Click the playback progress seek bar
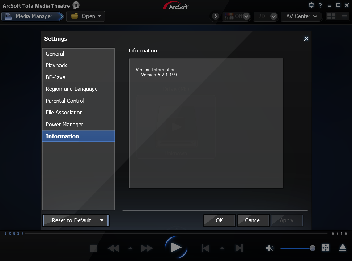 pos(176,233)
